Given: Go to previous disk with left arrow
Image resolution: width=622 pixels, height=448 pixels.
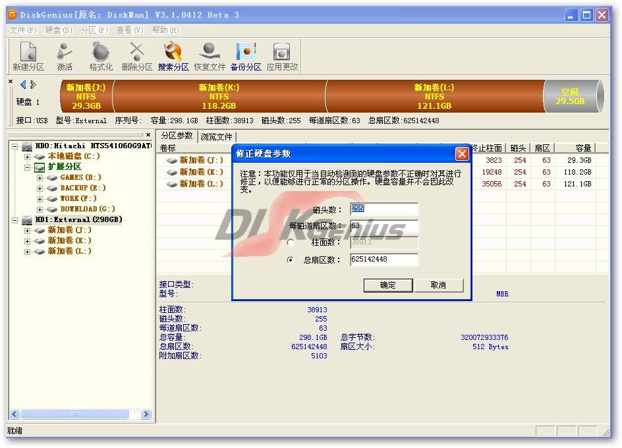Looking at the screenshot, I should coord(24,84).
